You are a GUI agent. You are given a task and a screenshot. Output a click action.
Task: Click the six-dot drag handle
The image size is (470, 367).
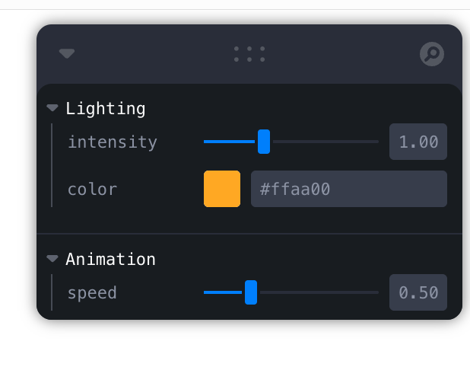click(x=249, y=54)
